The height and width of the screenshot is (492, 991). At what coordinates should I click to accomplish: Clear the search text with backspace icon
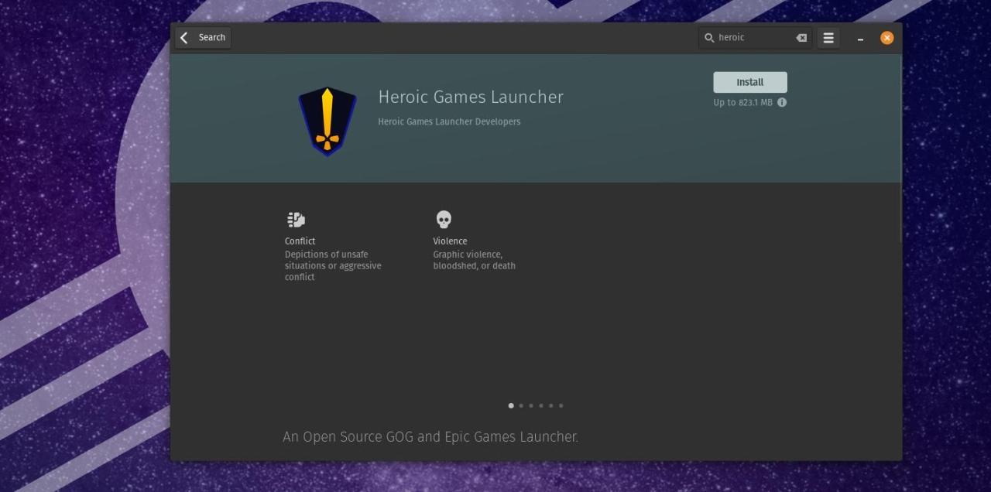(801, 37)
